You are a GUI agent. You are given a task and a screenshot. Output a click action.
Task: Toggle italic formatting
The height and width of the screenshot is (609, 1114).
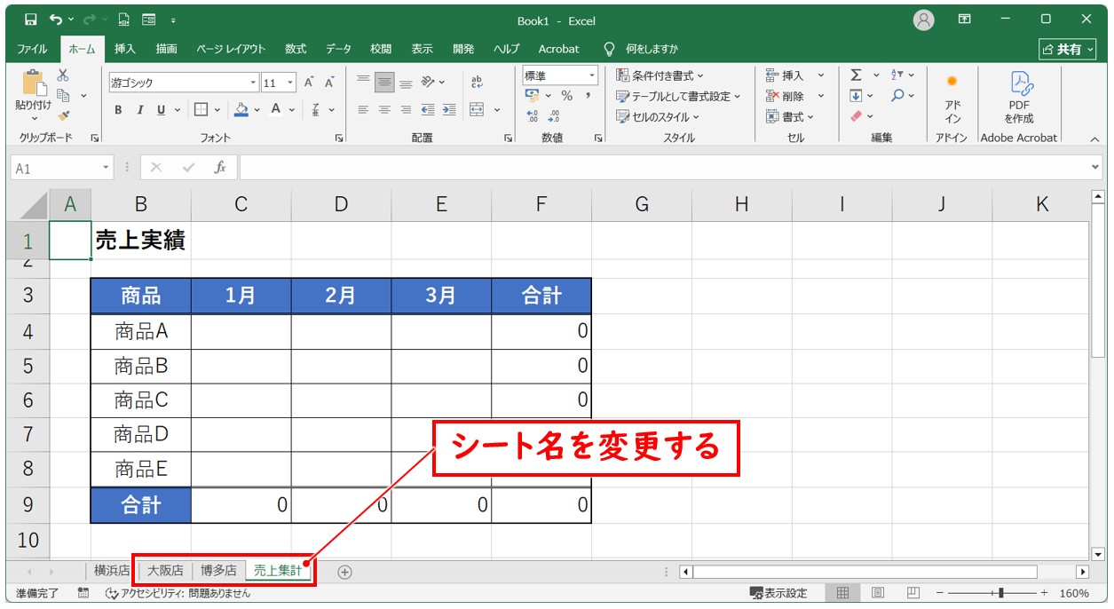point(139,110)
